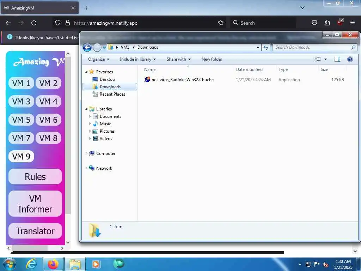Viewport: 361px width, 271px height.
Task: Select Computer in the navigation pane
Action: [x=106, y=153]
